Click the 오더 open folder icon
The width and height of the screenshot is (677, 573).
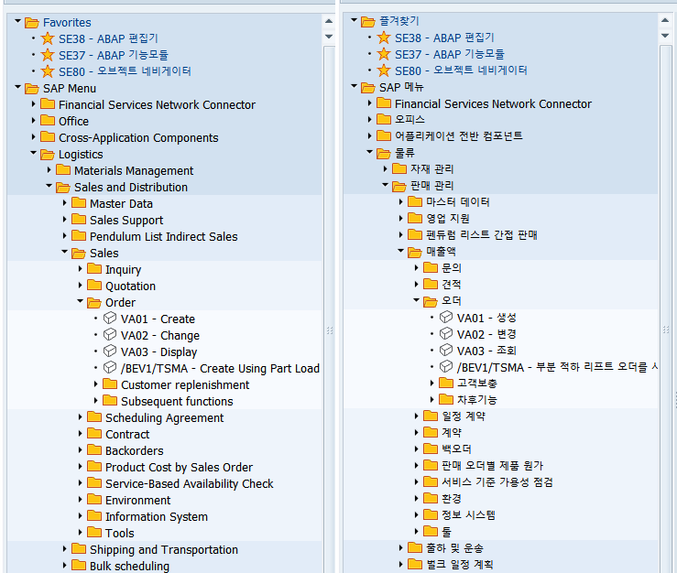coord(431,301)
